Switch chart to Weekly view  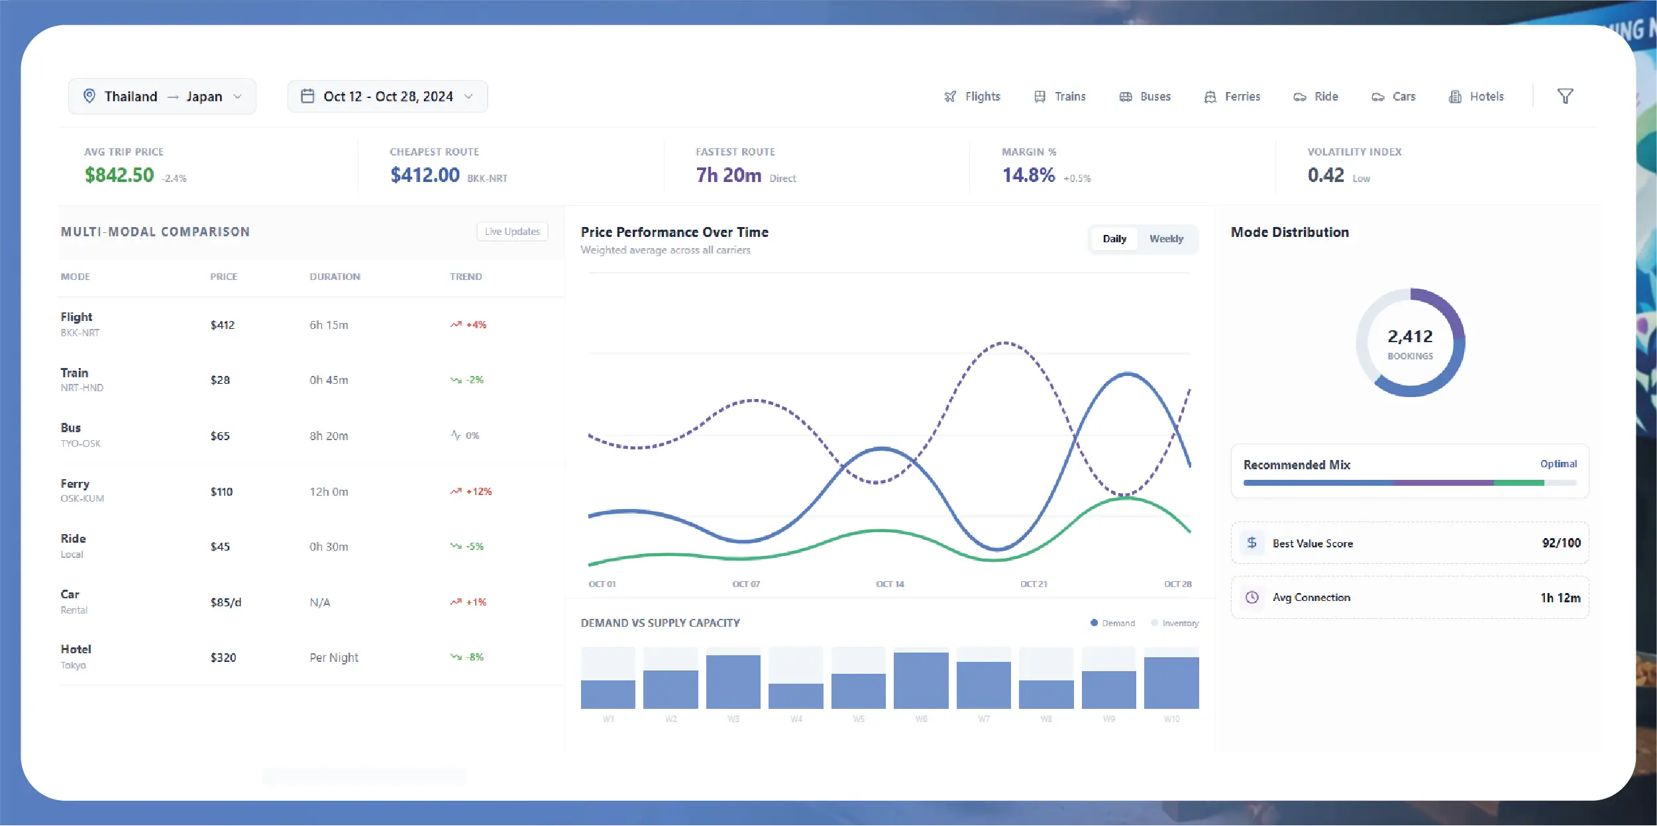tap(1166, 239)
